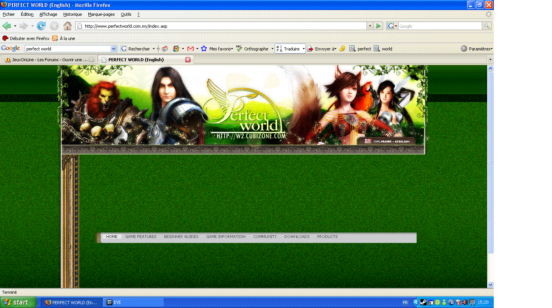Image resolution: width=552 pixels, height=308 pixels.
Task: Open the Gmail icon in Google toolbar
Action: point(190,49)
